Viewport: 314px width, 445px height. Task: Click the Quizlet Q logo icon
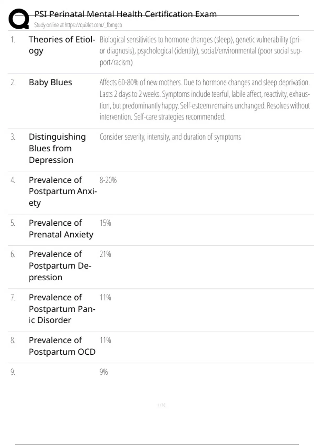[x=19, y=19]
